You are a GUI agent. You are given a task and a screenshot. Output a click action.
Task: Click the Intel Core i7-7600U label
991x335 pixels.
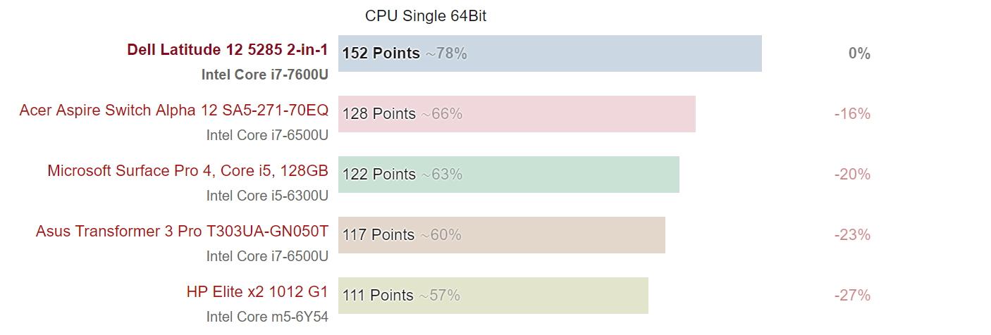pyautogui.click(x=265, y=75)
